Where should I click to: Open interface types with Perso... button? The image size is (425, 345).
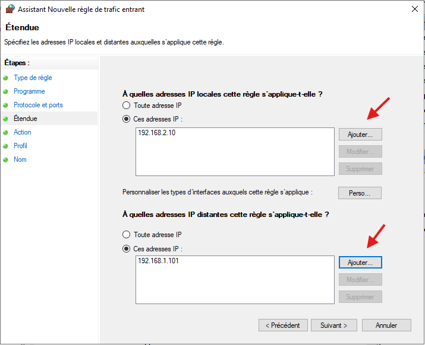360,193
